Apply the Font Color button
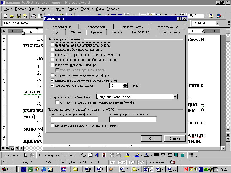Image resolution: width=231 pixels, height=173 pixels. coord(146,155)
